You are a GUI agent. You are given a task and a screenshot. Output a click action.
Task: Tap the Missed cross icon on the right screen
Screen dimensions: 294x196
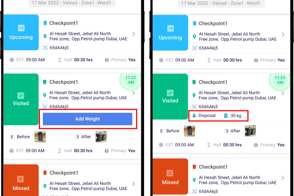170,173
